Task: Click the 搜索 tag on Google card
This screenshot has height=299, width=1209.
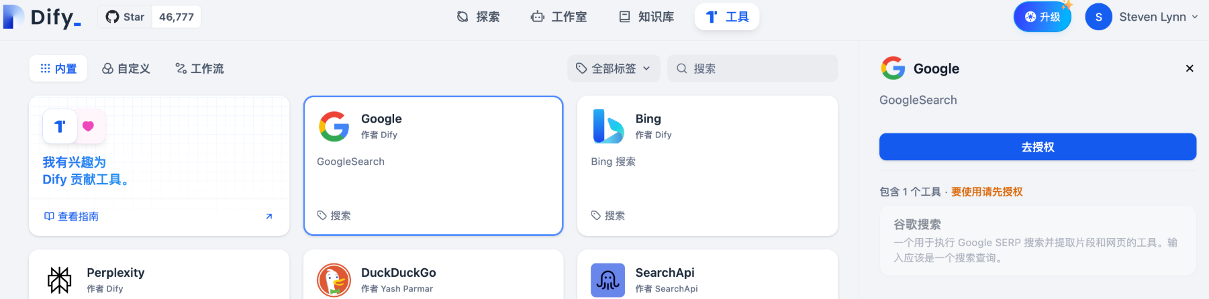Action: pyautogui.click(x=334, y=216)
